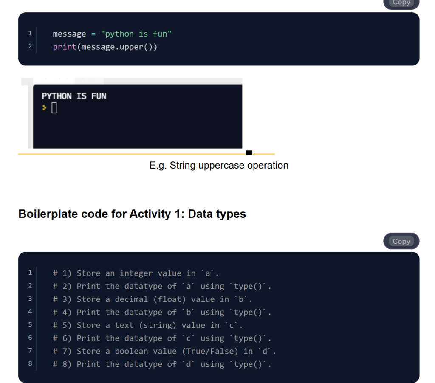The height and width of the screenshot is (383, 435).
Task: Click the terminal cursor block
Action: [54, 108]
